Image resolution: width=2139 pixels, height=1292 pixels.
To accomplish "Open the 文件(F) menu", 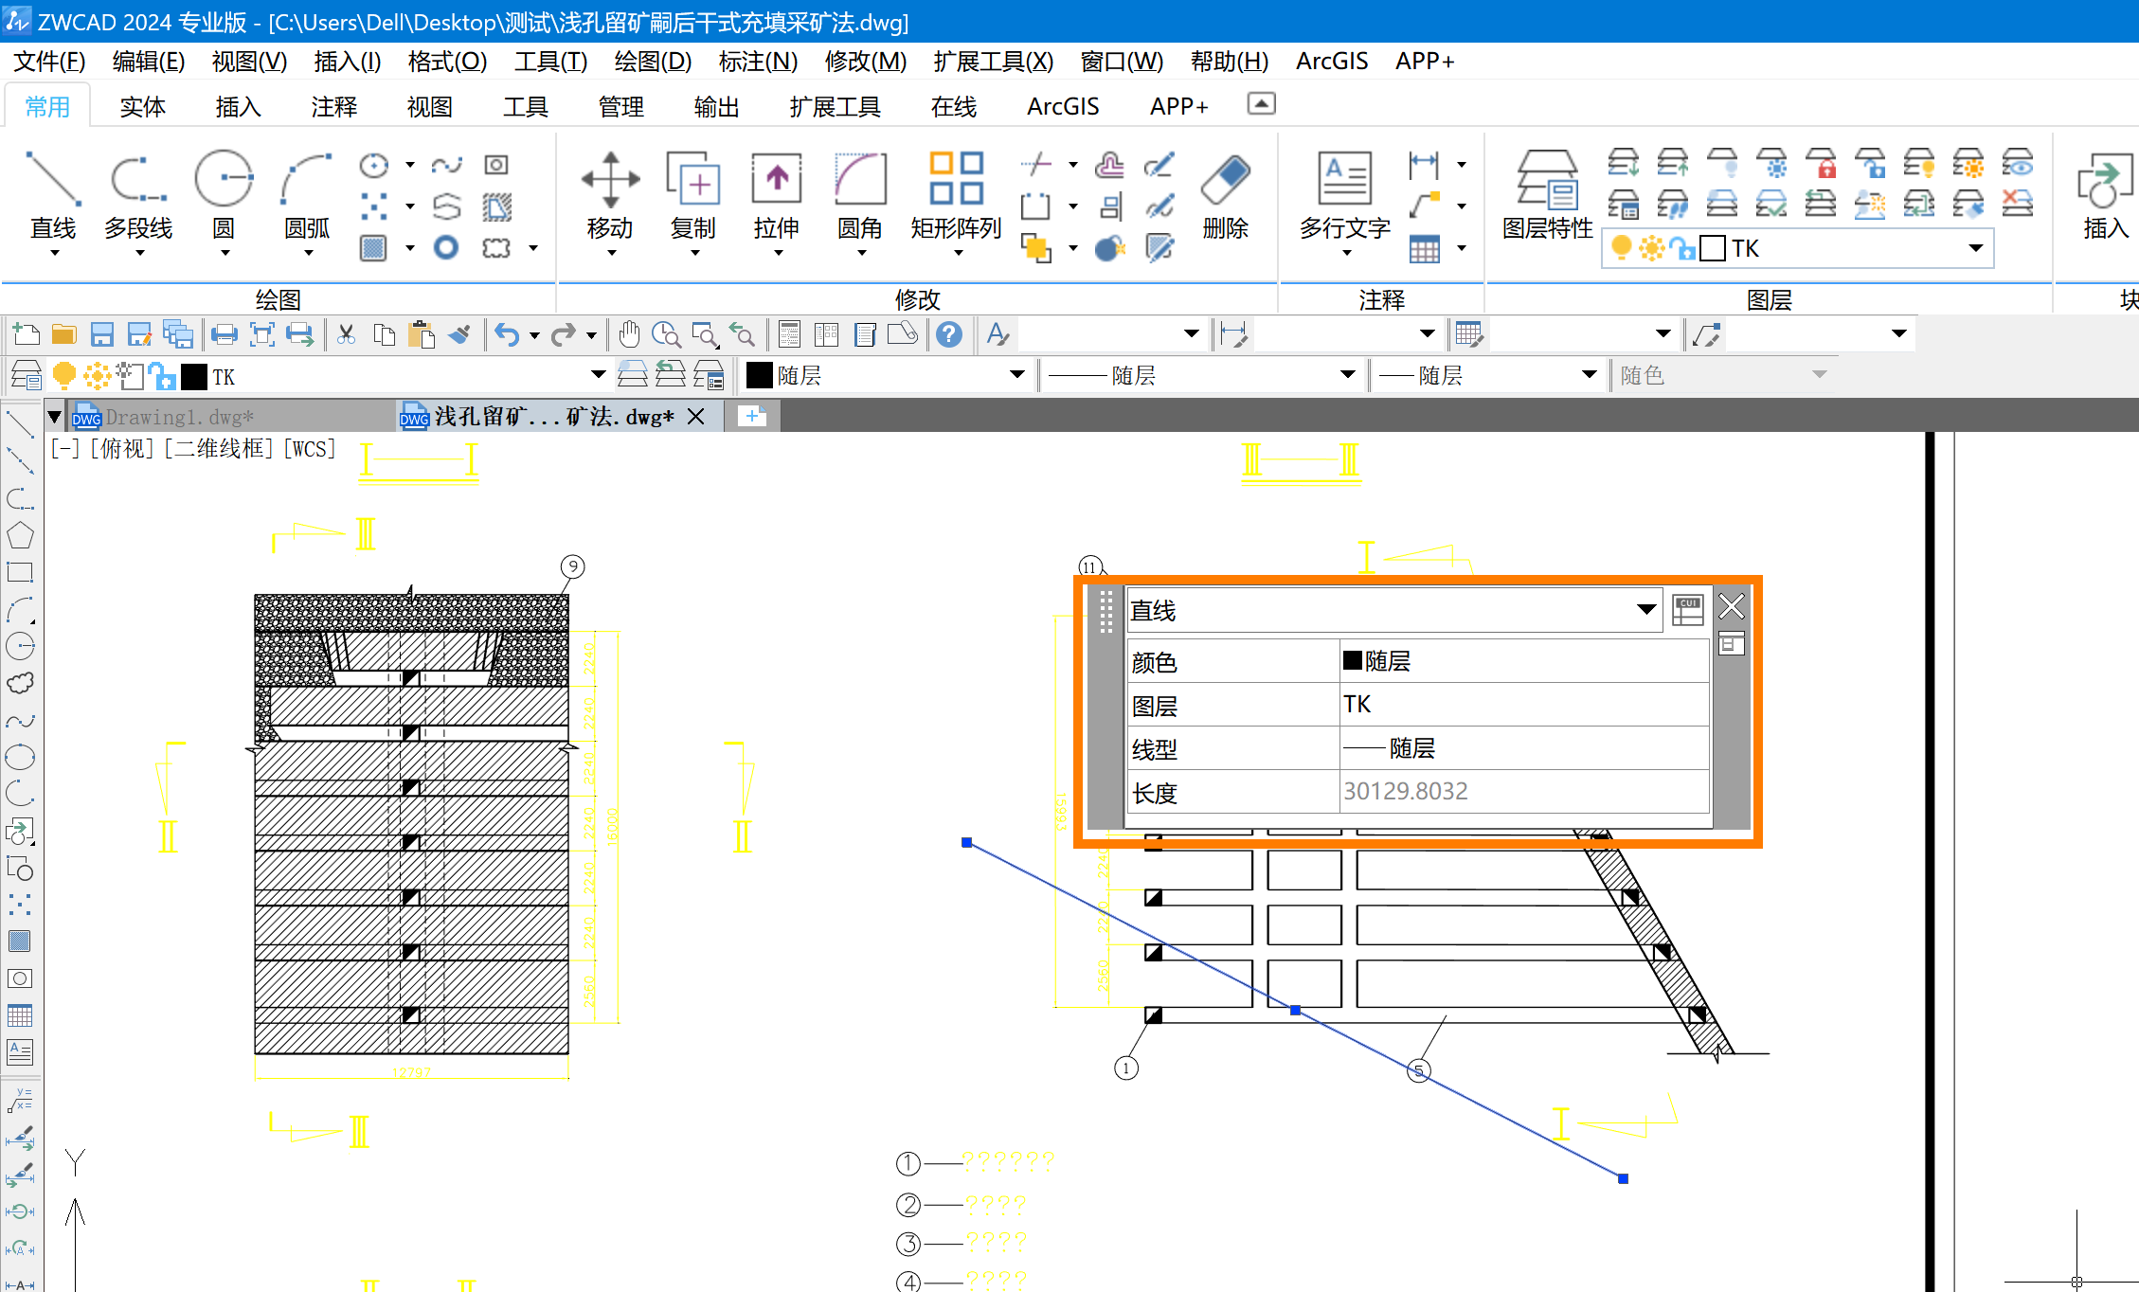I will click(x=49, y=62).
